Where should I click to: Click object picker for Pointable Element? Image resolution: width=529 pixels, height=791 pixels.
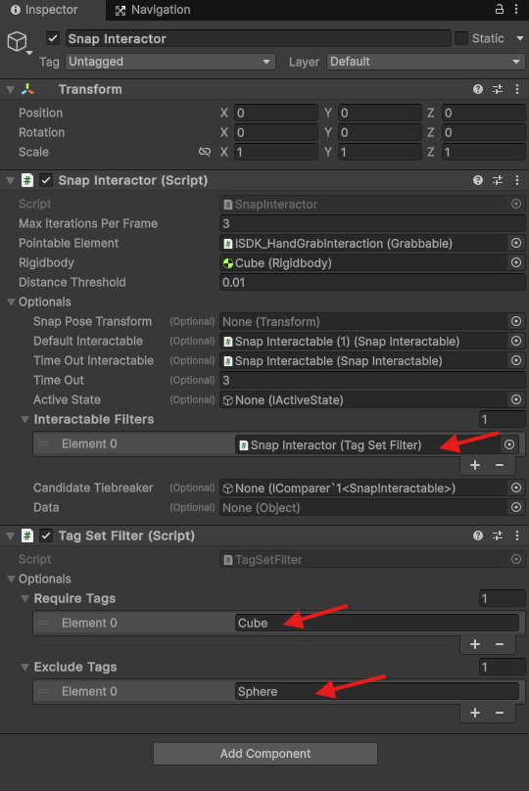pos(516,243)
